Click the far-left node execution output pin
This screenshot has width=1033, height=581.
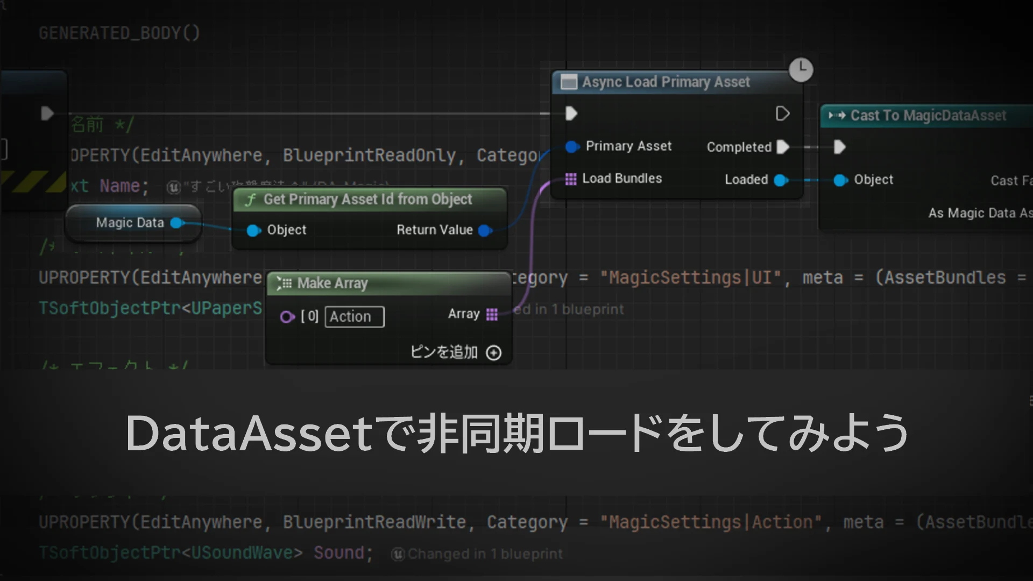click(x=47, y=114)
